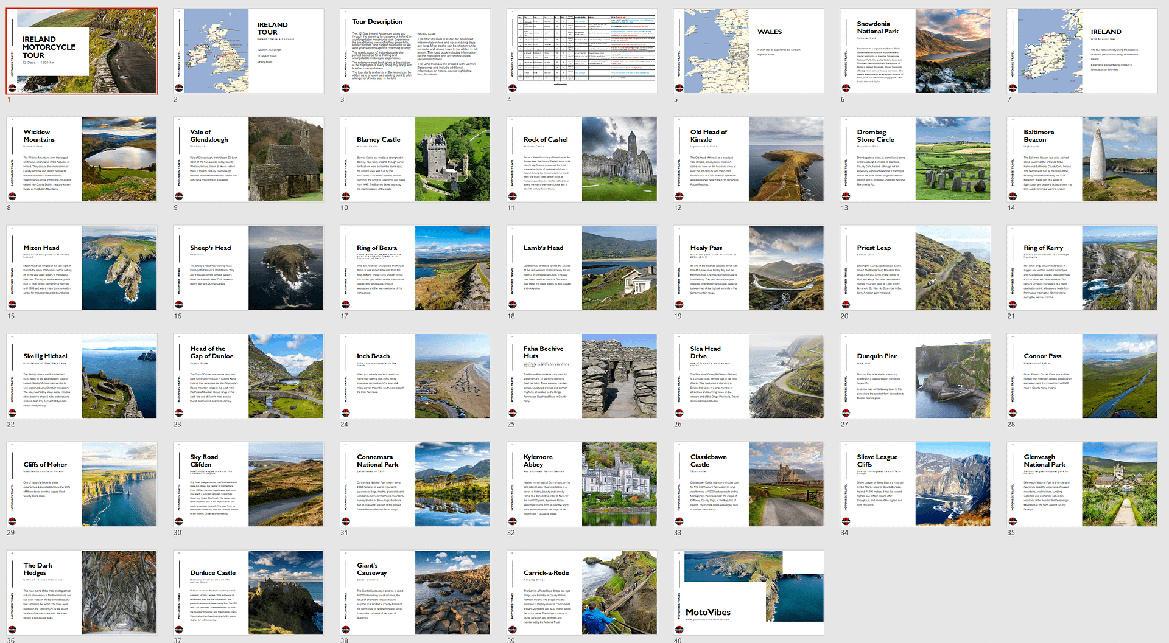Pick the Cliffs of Moher slide
Image resolution: width=1169 pixels, height=643 pixels.
point(82,484)
